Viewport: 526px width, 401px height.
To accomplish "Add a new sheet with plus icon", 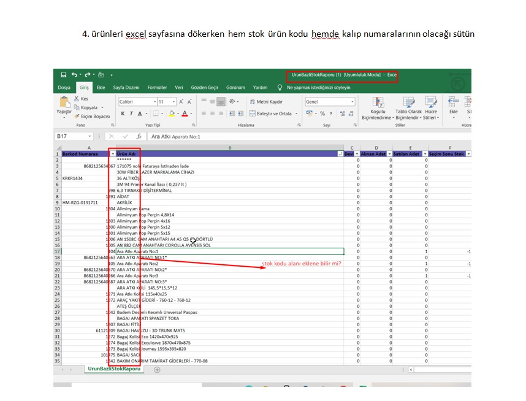I will [x=157, y=370].
